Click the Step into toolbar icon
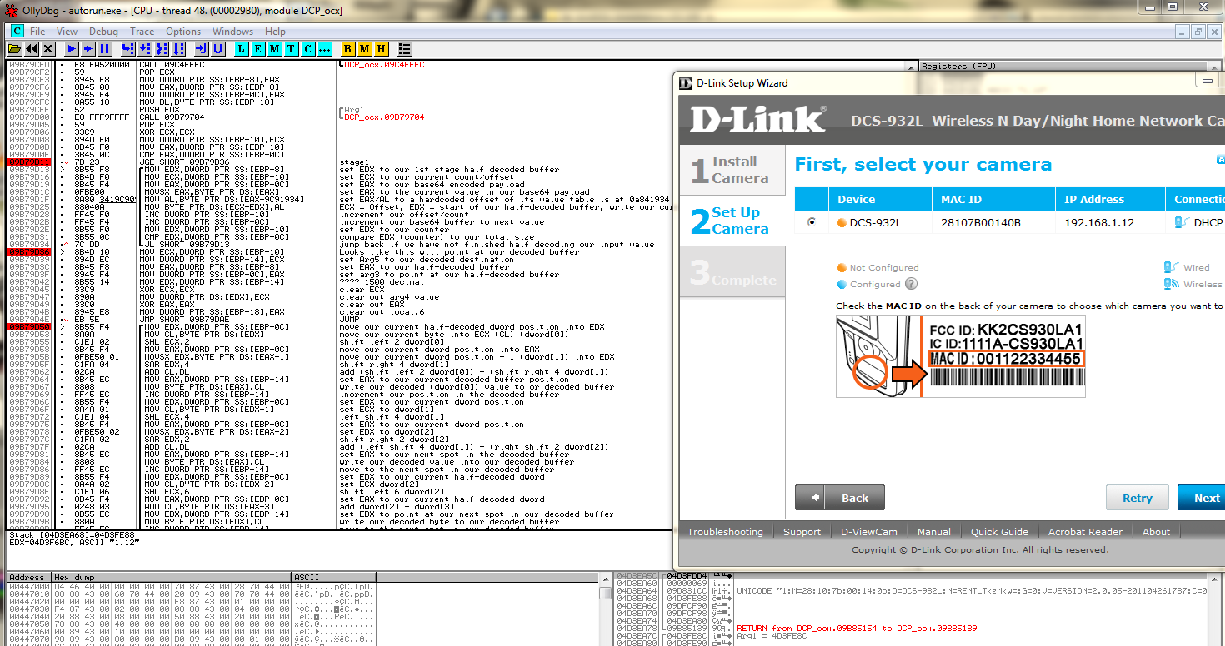The width and height of the screenshot is (1225, 646). tap(127, 49)
